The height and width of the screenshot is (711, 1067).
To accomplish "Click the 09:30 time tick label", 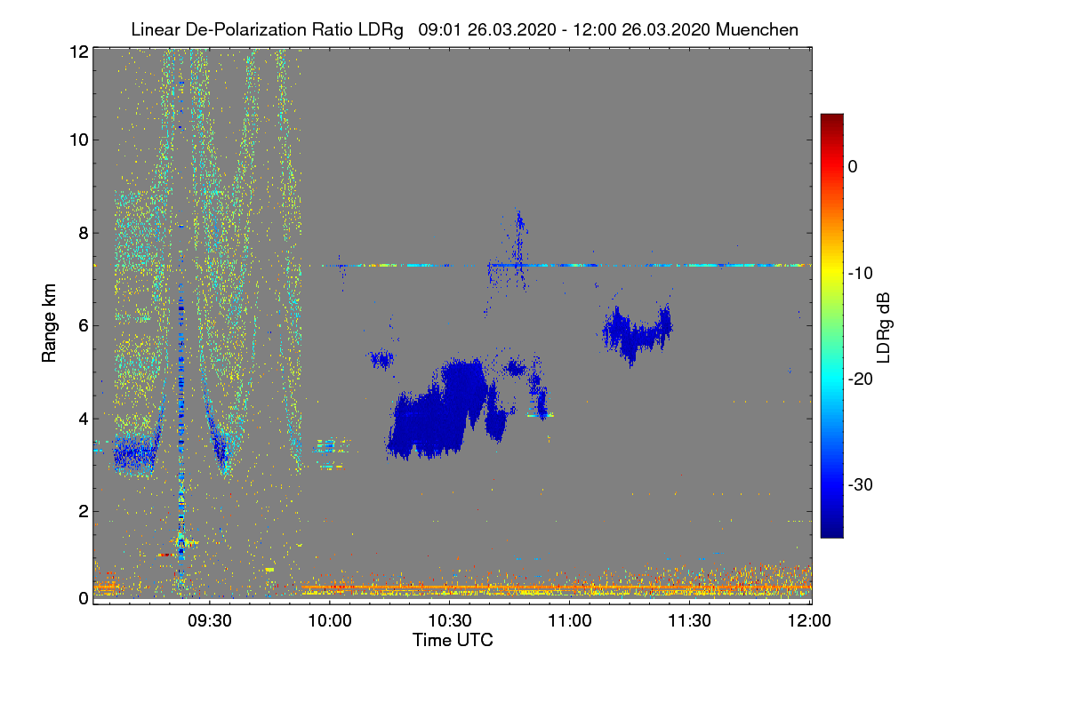I will tap(210, 620).
